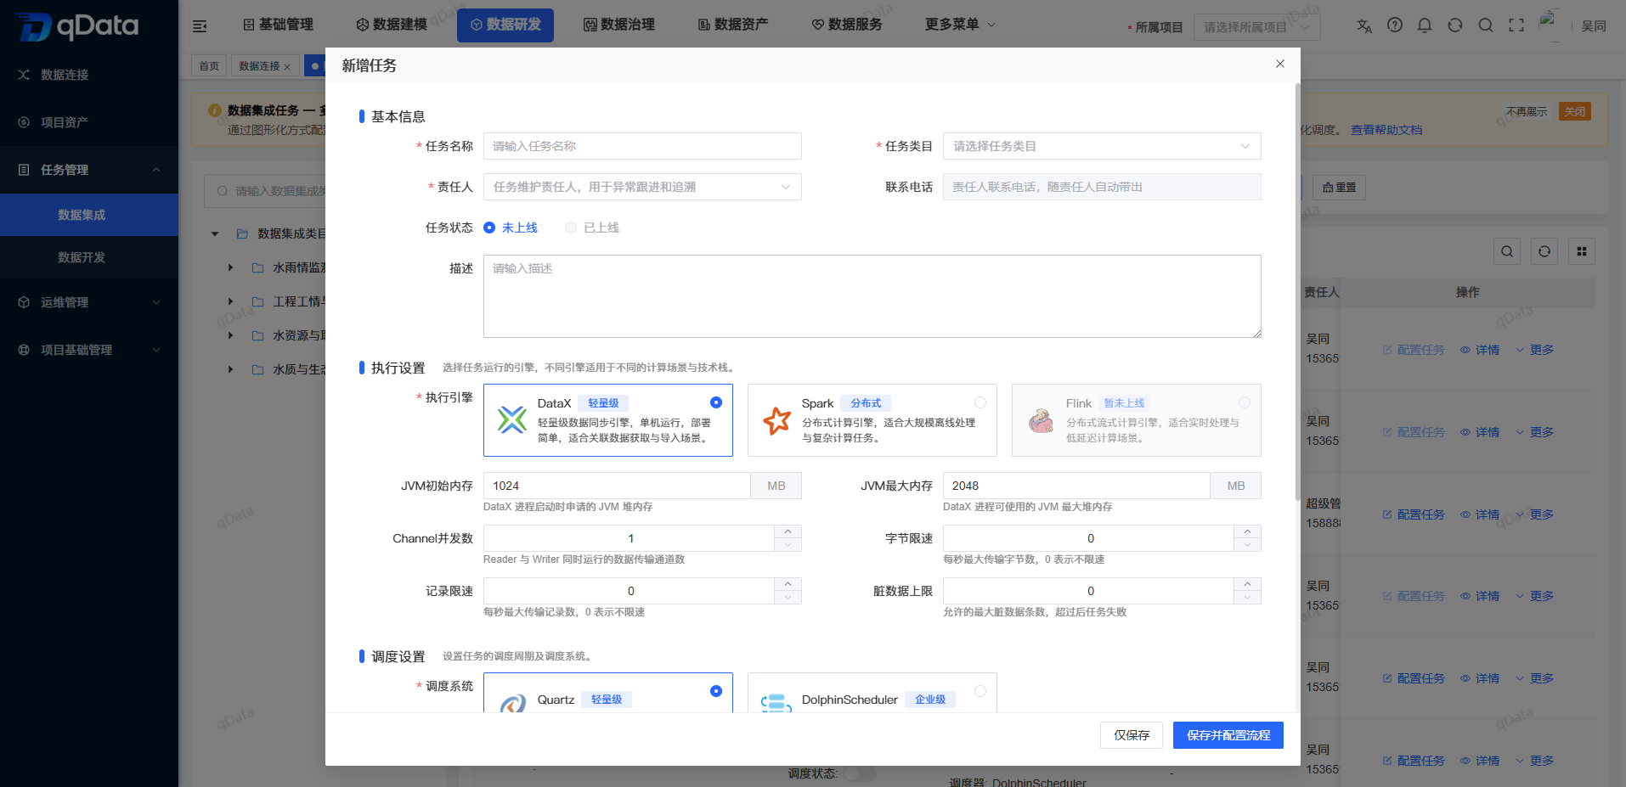Toggle the 调度状态 switch behind dialog
Screen dimensions: 1626x787
coord(859,773)
